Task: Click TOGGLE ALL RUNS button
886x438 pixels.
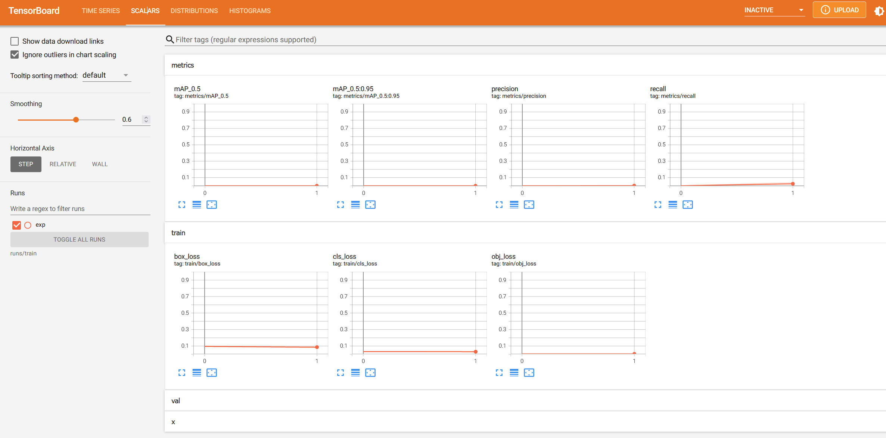Action: click(80, 240)
